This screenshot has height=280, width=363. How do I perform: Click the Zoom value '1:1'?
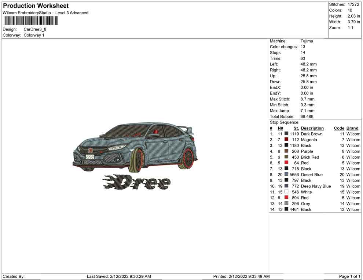(351, 28)
